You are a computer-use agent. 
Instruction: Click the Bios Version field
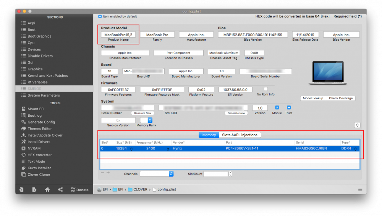(253, 35)
